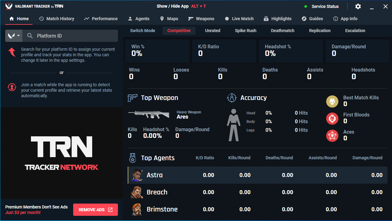Click the 'Heavy Weapon' label
Image resolution: width=392 pixels, height=221 pixels.
[189, 112]
